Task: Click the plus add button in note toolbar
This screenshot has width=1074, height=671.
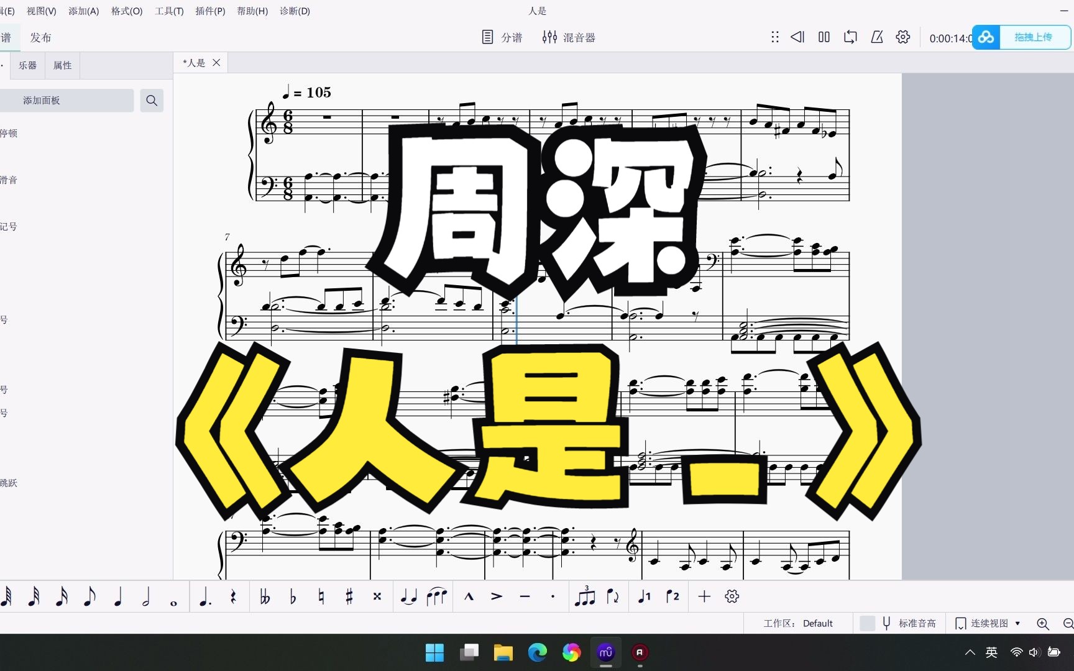Action: coord(704,596)
